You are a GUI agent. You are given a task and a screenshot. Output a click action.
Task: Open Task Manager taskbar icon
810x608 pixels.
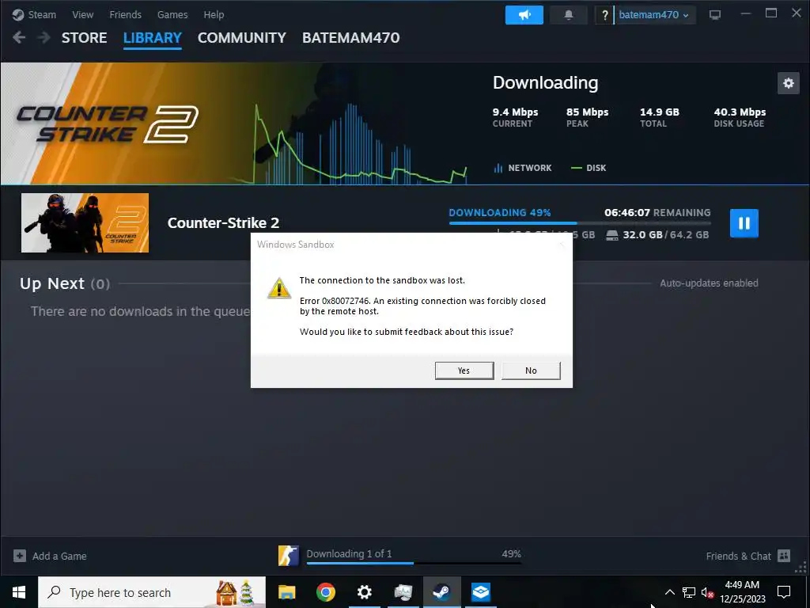[403, 592]
